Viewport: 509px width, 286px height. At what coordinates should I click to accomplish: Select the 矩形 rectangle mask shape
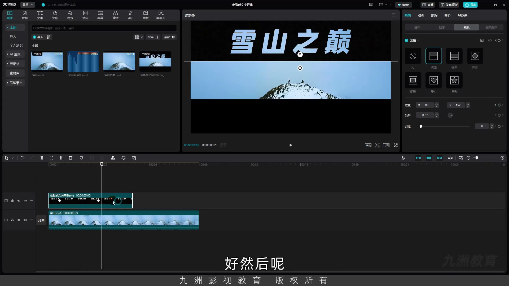(x=413, y=80)
